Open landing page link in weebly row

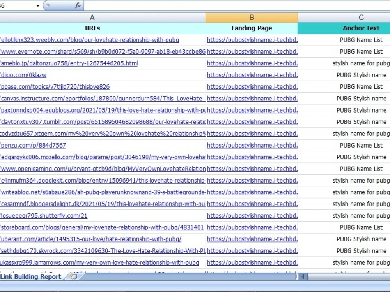252,40
